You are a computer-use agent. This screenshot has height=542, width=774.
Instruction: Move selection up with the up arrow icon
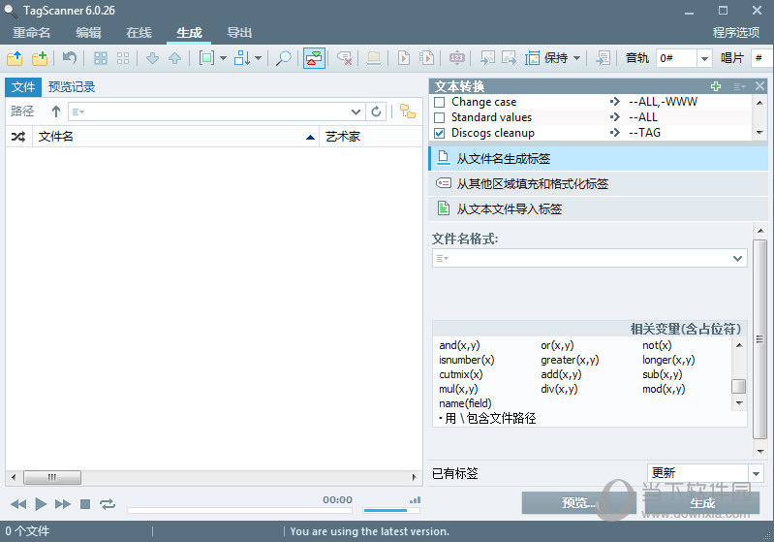[174, 58]
